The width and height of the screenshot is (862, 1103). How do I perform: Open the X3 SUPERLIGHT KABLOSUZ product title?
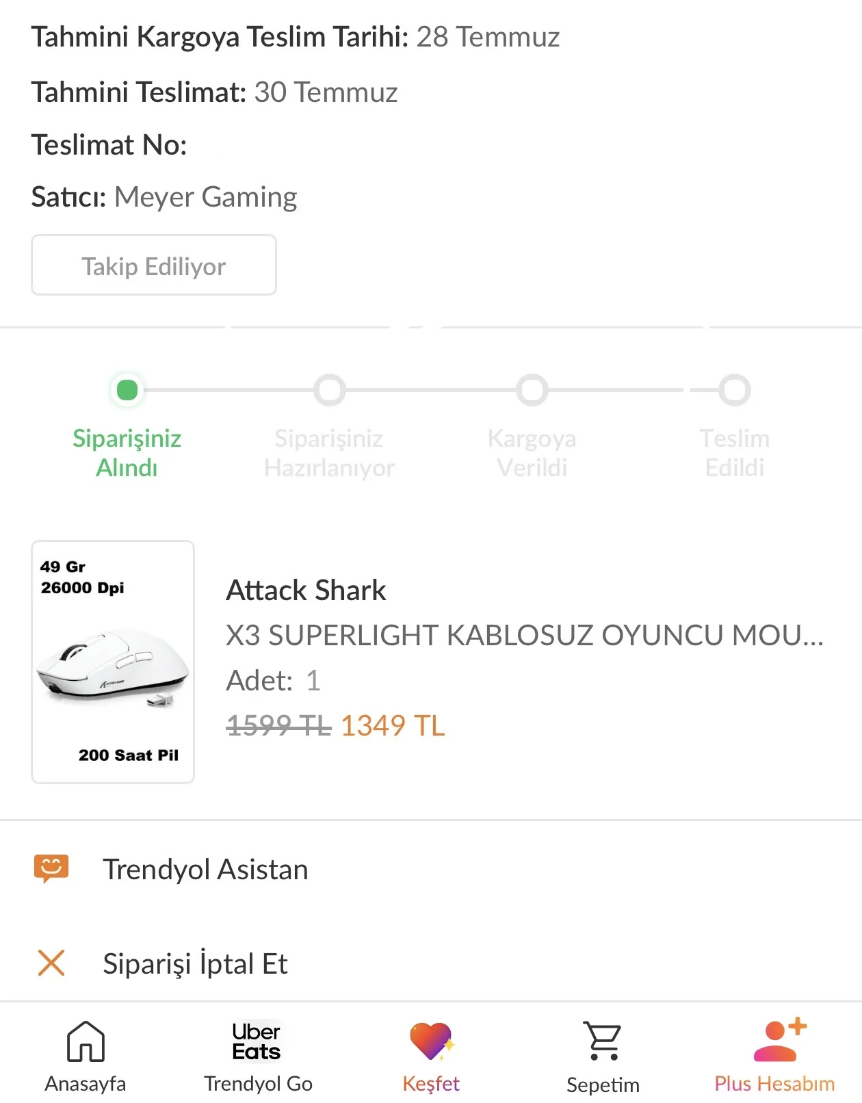[x=525, y=635]
